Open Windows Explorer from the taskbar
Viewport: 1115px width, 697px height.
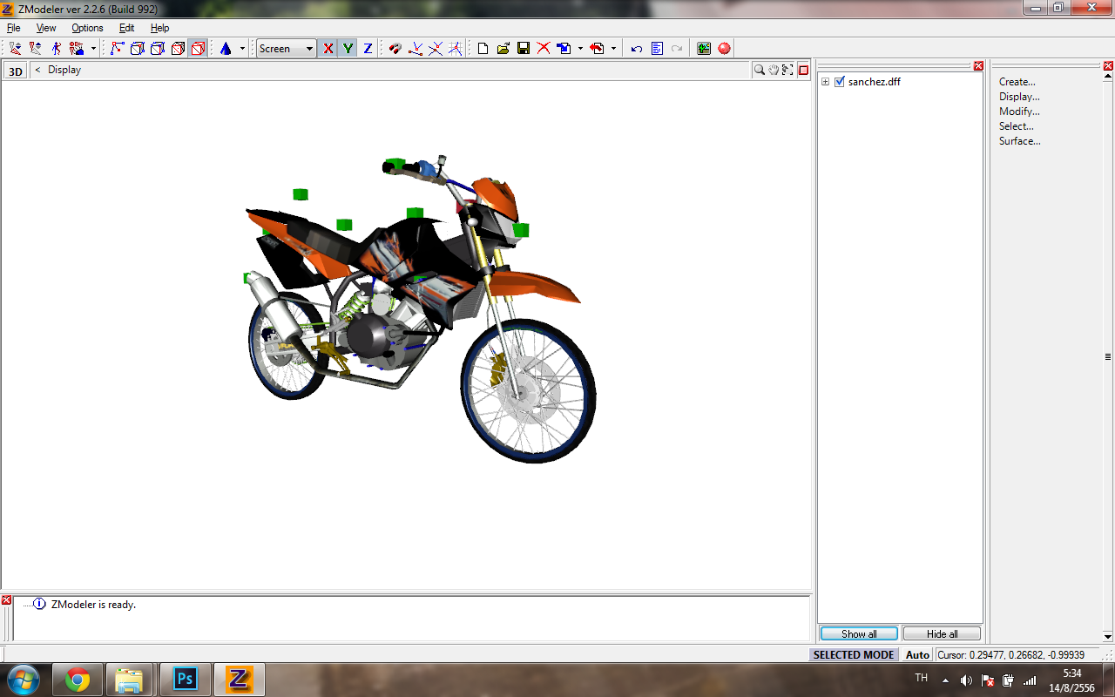tap(129, 680)
